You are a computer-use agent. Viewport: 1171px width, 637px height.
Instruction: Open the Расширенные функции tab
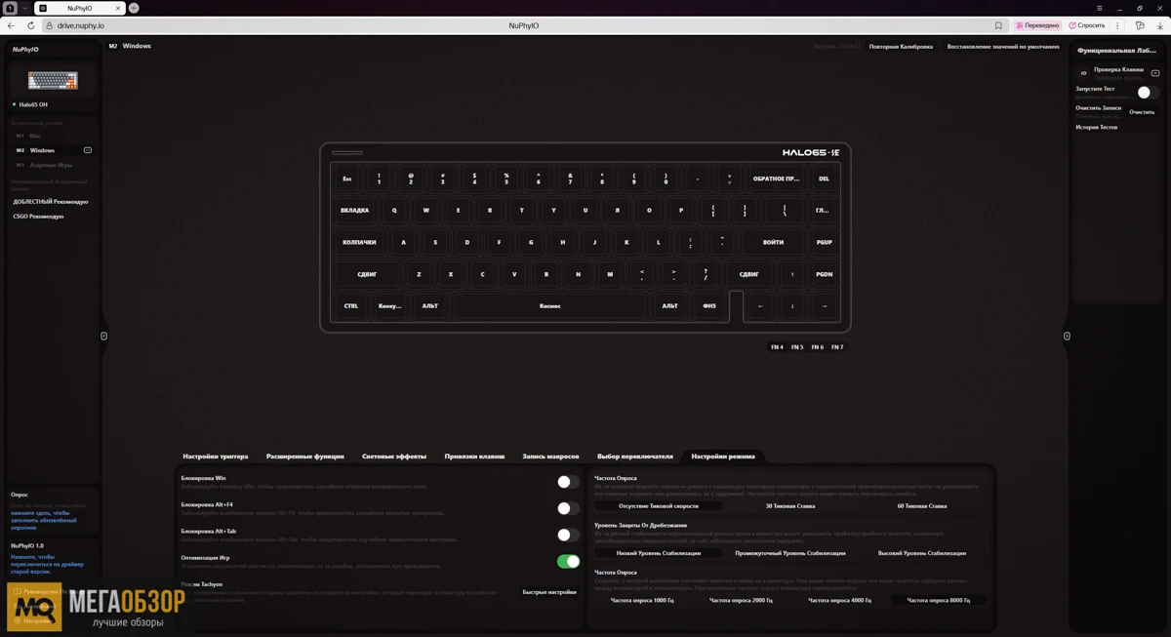(304, 457)
